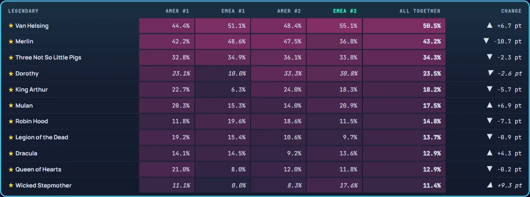Click Dracula's 9.2% AMER #2 cell
This screenshot has width=530, height=197.
point(278,154)
